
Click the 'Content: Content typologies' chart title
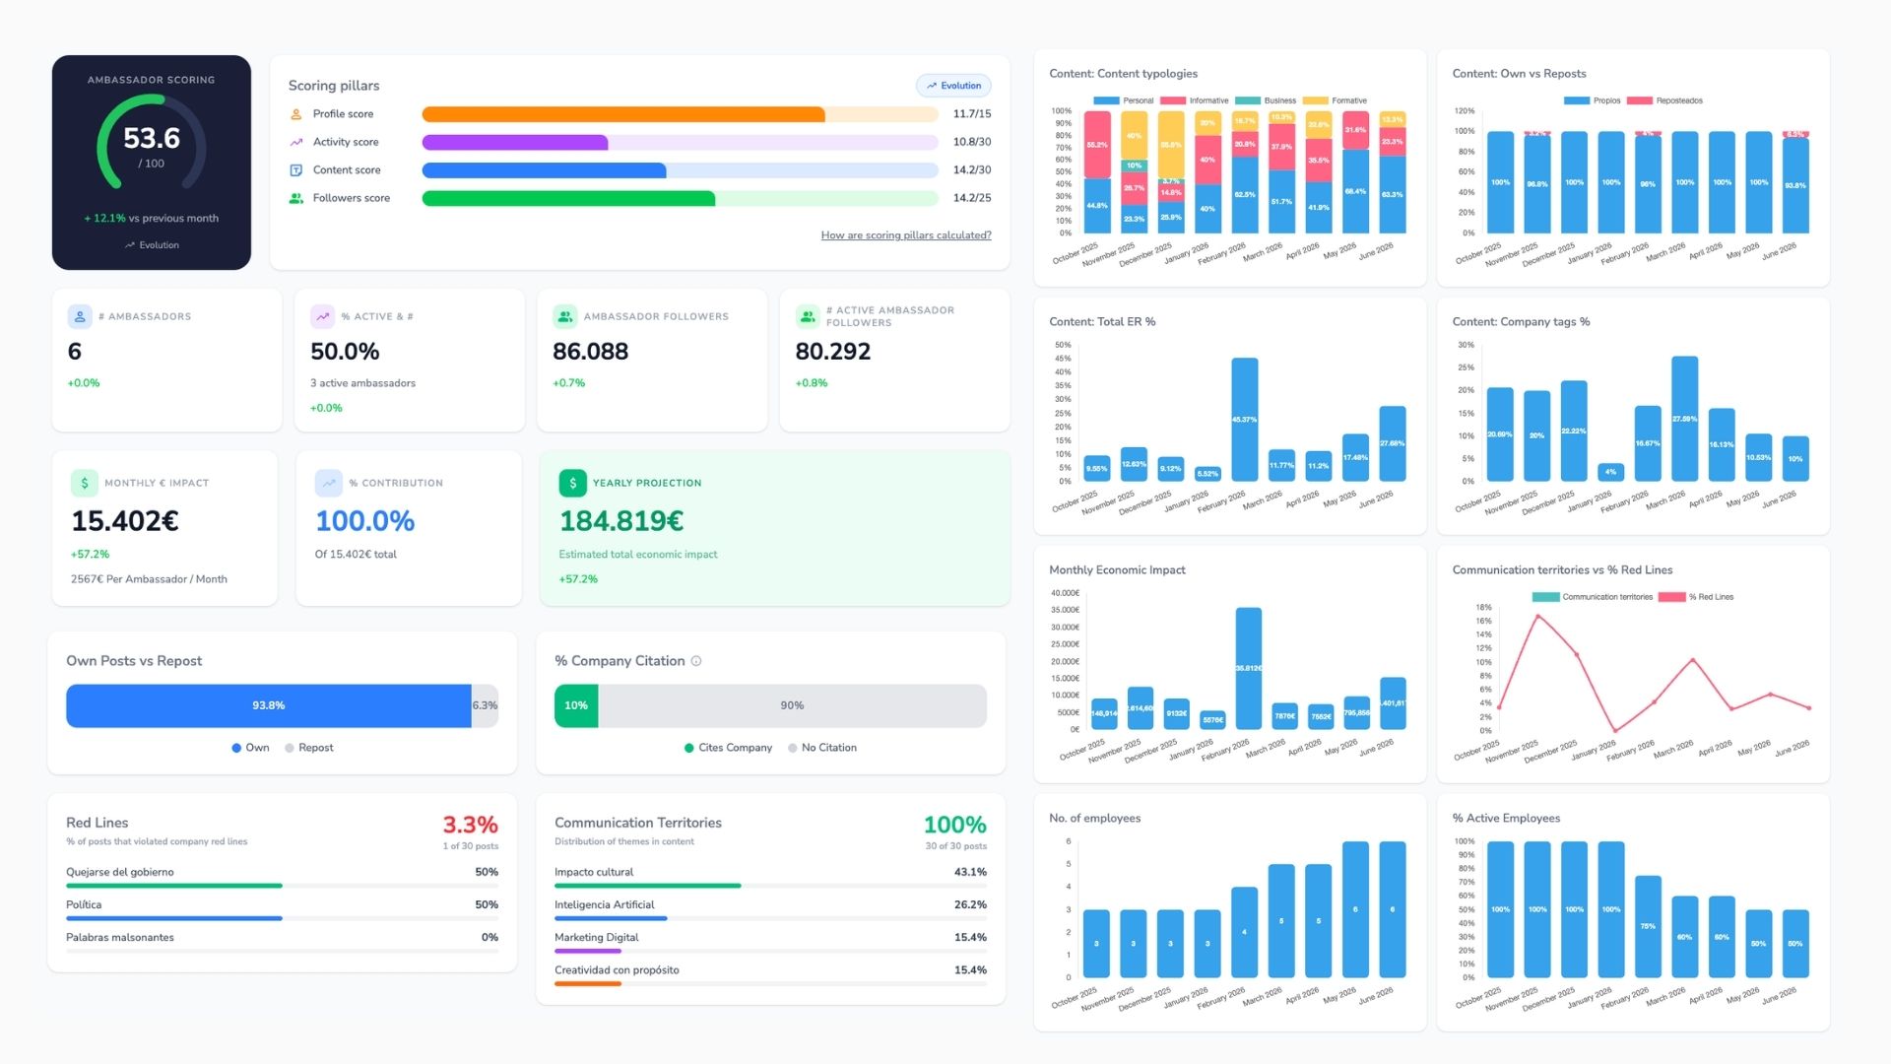(x=1124, y=74)
